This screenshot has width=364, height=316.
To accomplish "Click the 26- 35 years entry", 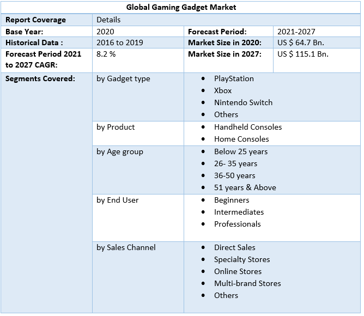I will (235, 163).
